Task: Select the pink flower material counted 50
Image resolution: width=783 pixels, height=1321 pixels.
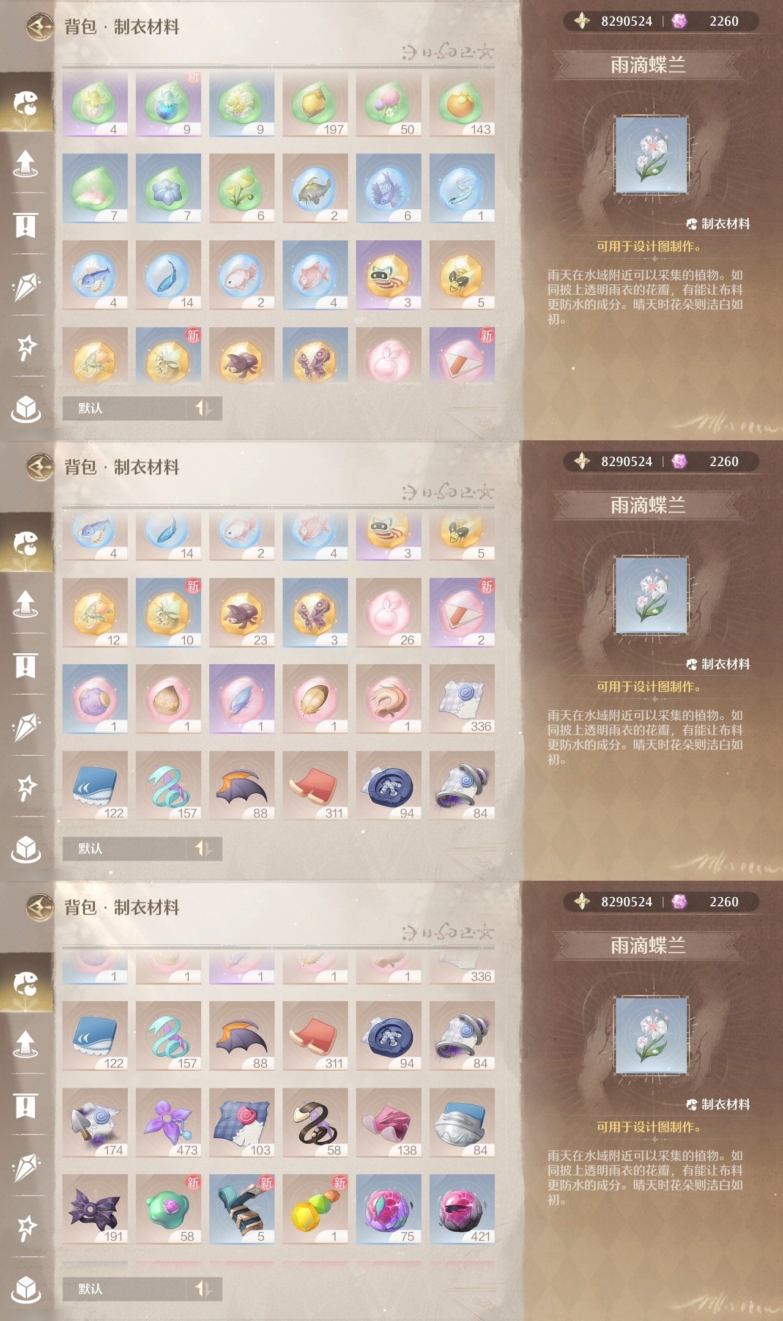Action: click(x=388, y=103)
